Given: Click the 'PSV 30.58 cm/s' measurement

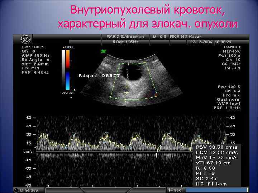Looking at the screenshot, I should pyautogui.click(x=217, y=147).
